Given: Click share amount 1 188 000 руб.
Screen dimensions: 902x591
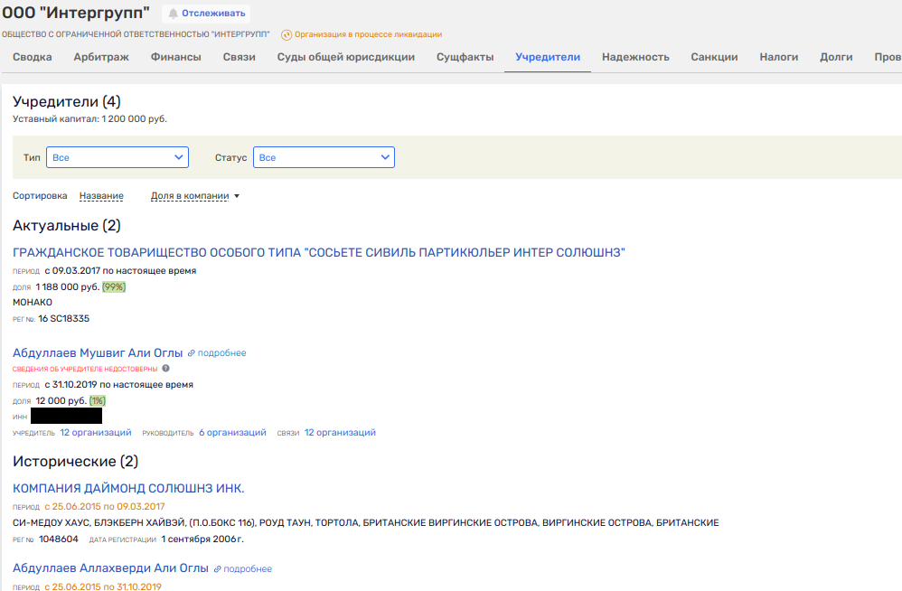Looking at the screenshot, I should [67, 286].
